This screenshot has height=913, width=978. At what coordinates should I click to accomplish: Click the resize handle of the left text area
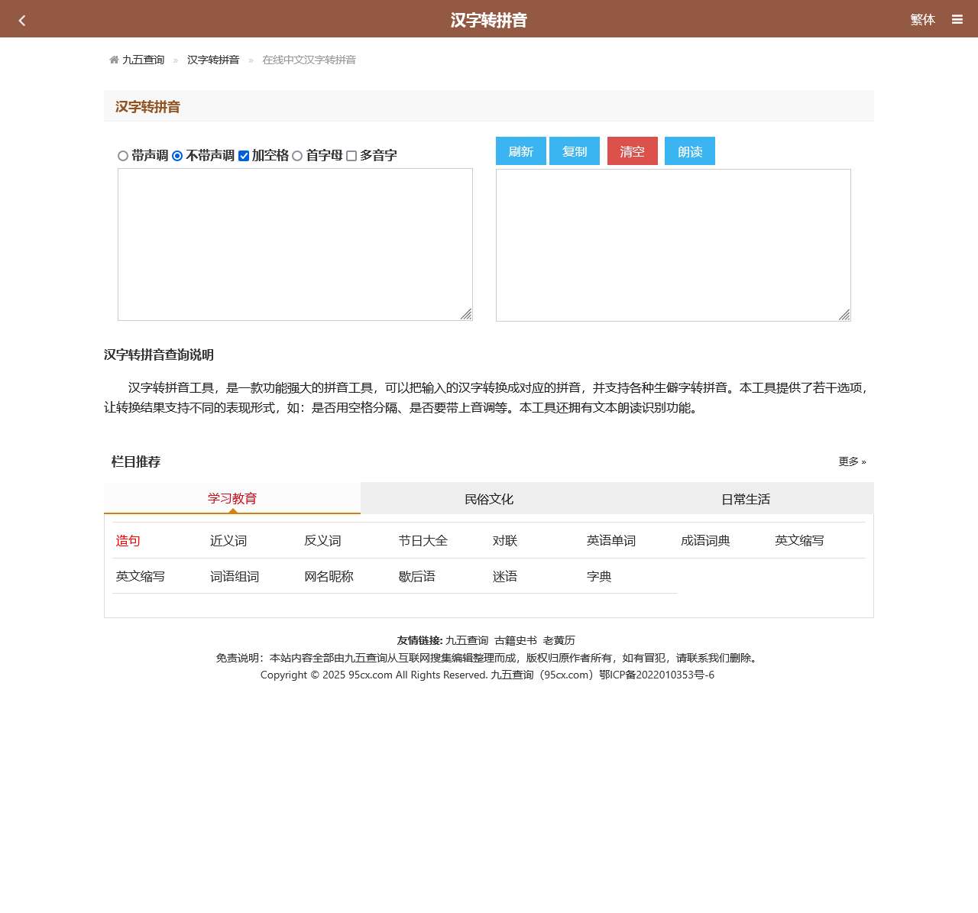coord(466,314)
